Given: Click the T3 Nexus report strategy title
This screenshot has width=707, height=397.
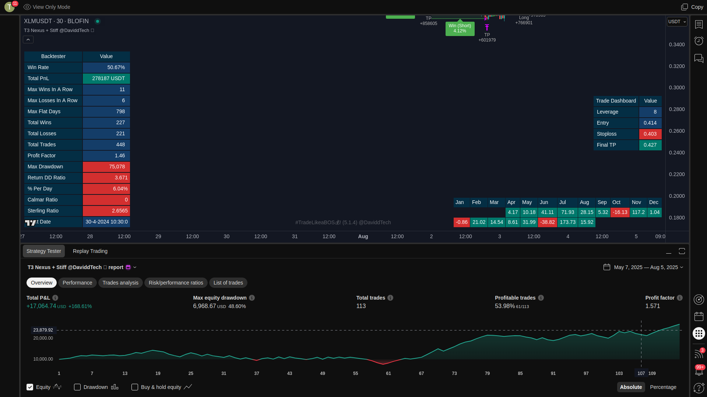Looking at the screenshot, I should click(x=75, y=267).
